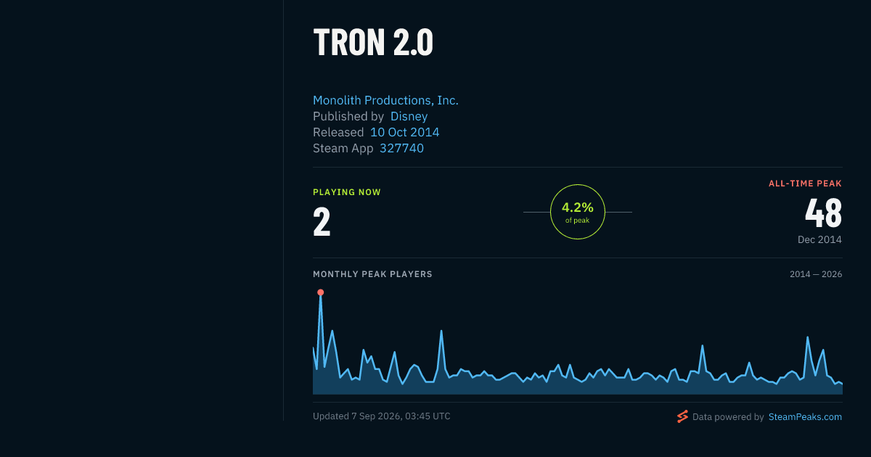The width and height of the screenshot is (871, 457).
Task: Click the SteamPeaks logo icon
Action: tap(682, 416)
